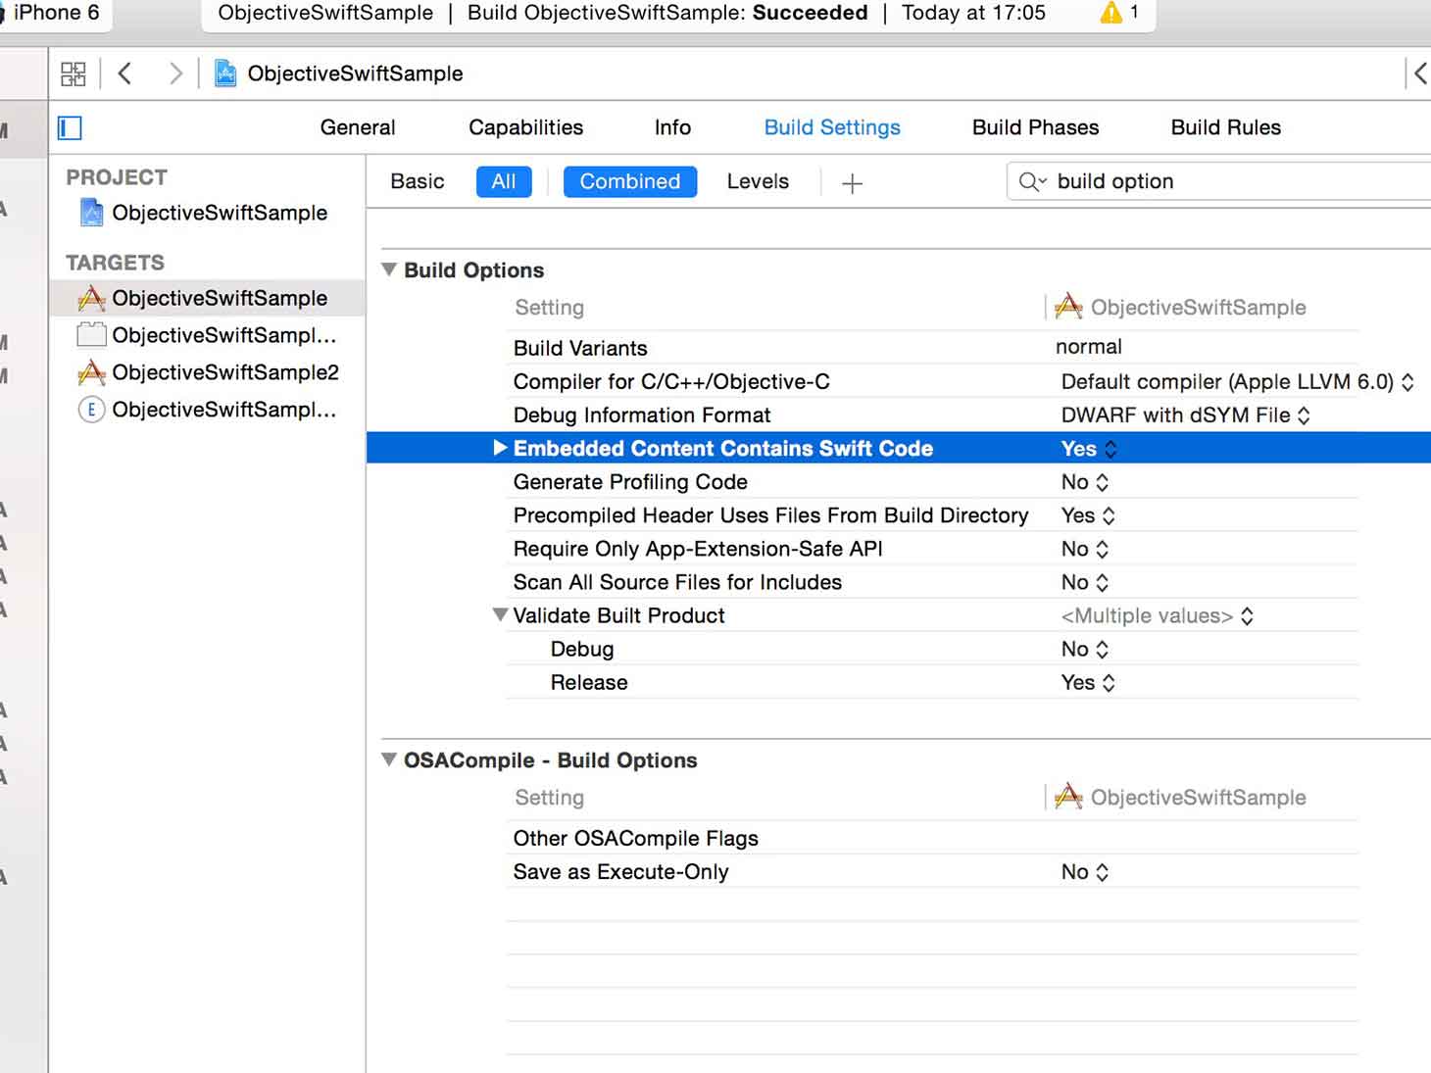The height and width of the screenshot is (1073, 1431).
Task: Expand Embedded Content Contains Swift Code row
Action: [x=500, y=448]
